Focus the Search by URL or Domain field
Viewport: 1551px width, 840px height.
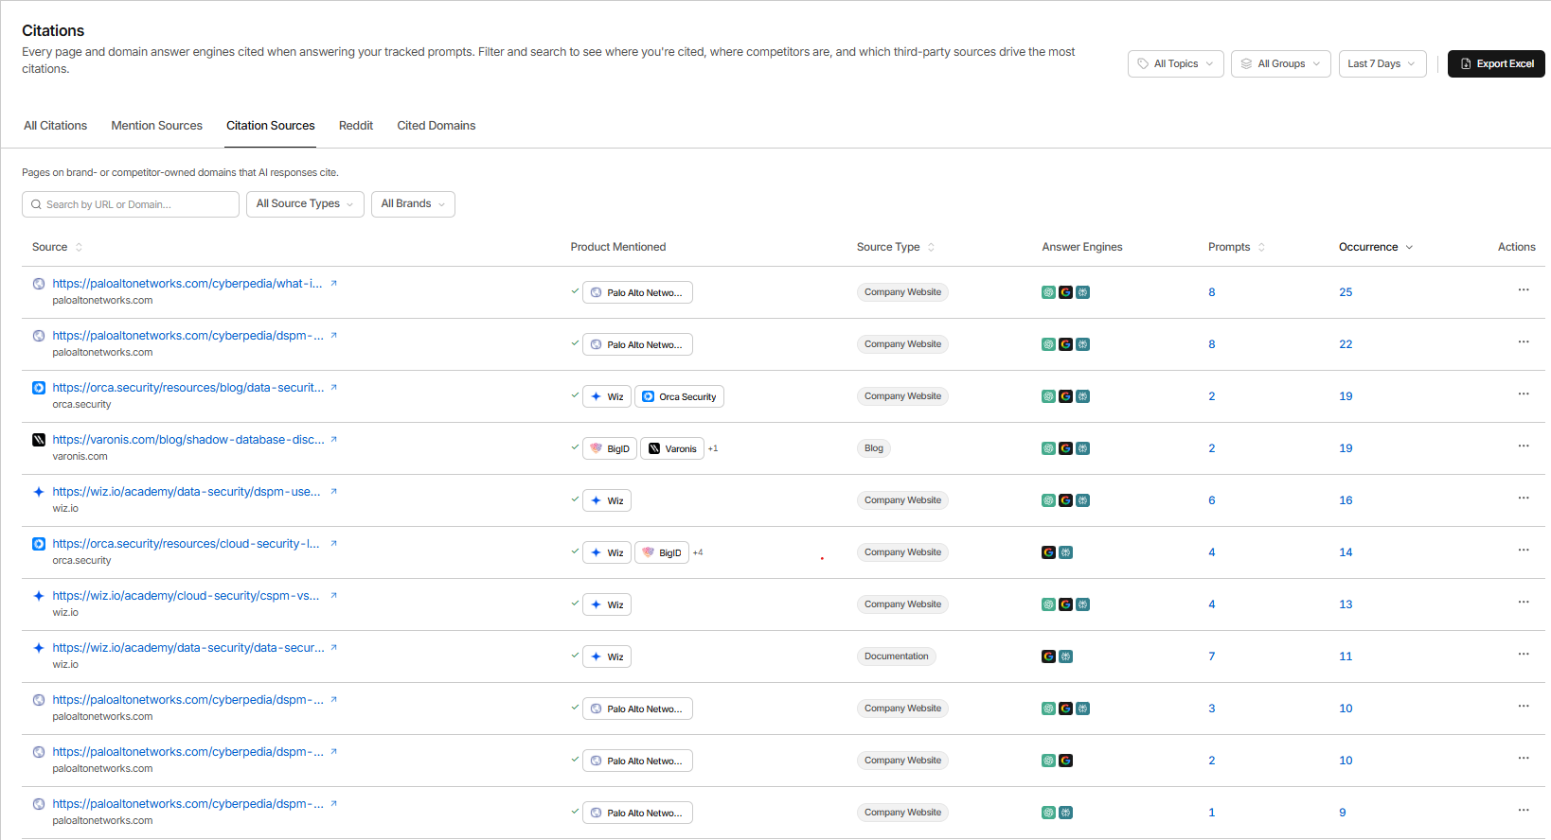pos(131,204)
